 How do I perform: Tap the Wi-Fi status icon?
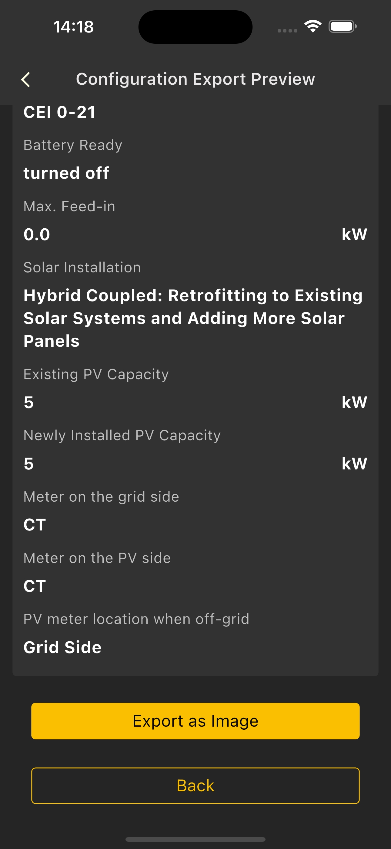[313, 26]
